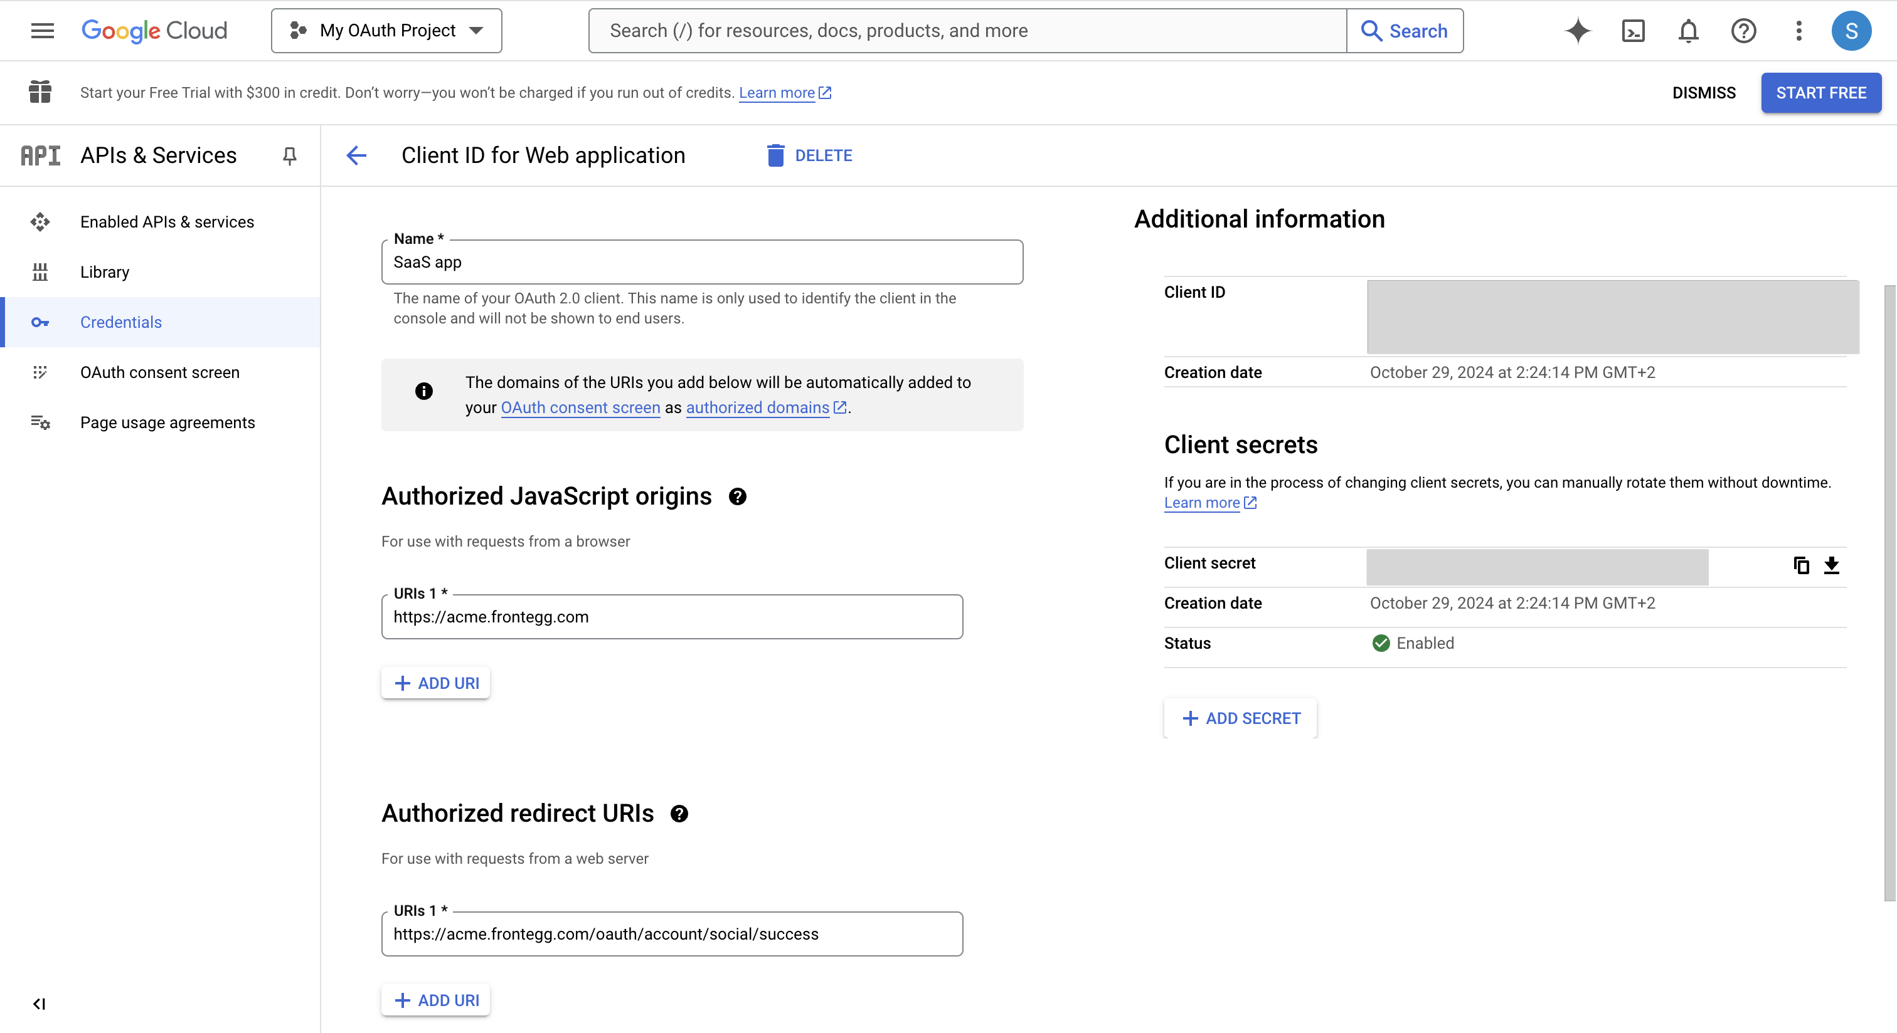Select Library in the sidebar
Screen dimensions: 1897x1033
105,271
